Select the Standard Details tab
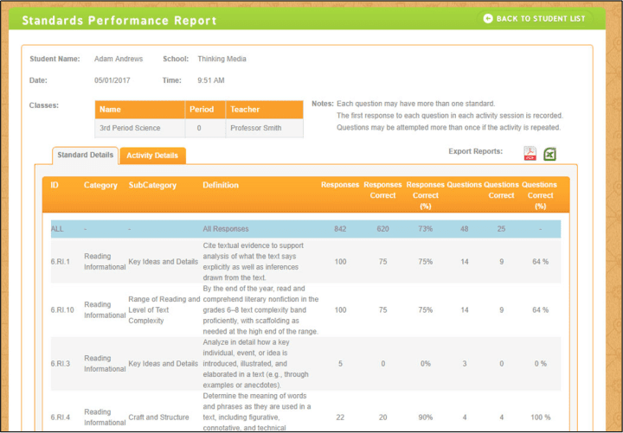The height and width of the screenshot is (433, 623). coord(85,156)
